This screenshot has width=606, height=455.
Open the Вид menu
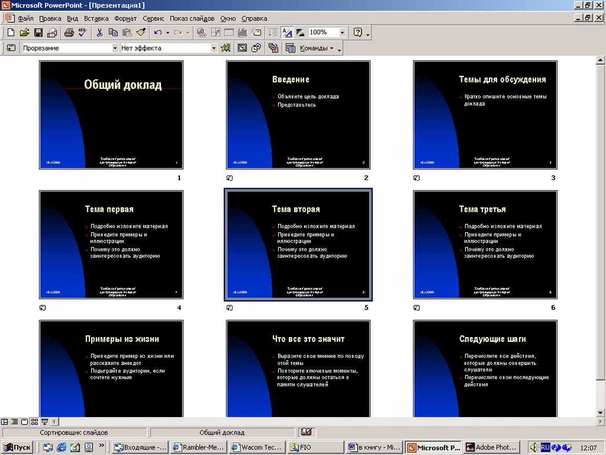pos(72,18)
